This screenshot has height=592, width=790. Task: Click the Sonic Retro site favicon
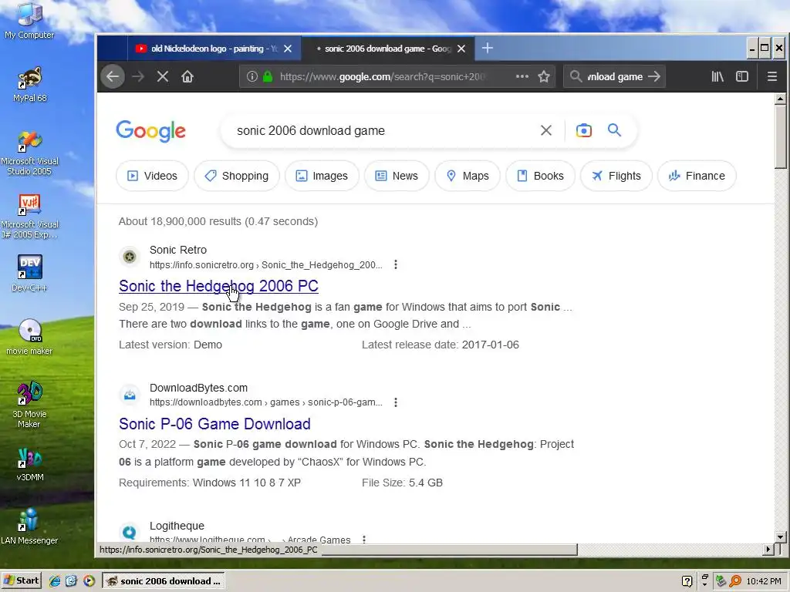point(130,257)
